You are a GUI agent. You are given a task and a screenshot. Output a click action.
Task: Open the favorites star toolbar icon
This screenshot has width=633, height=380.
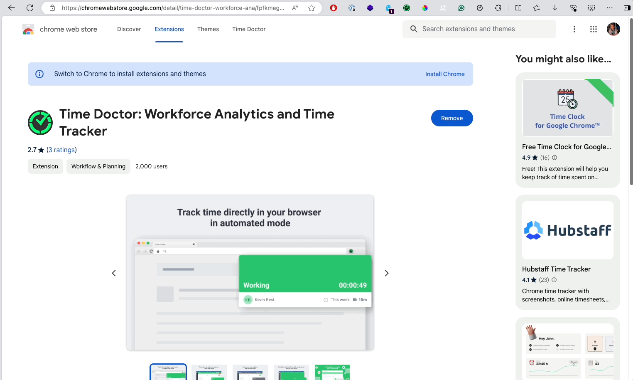point(536,8)
